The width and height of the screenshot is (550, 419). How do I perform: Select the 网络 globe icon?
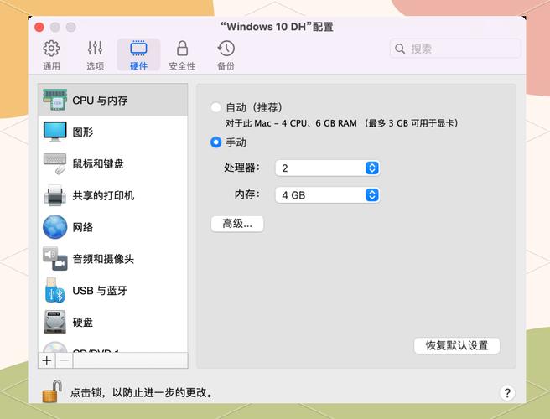(55, 227)
